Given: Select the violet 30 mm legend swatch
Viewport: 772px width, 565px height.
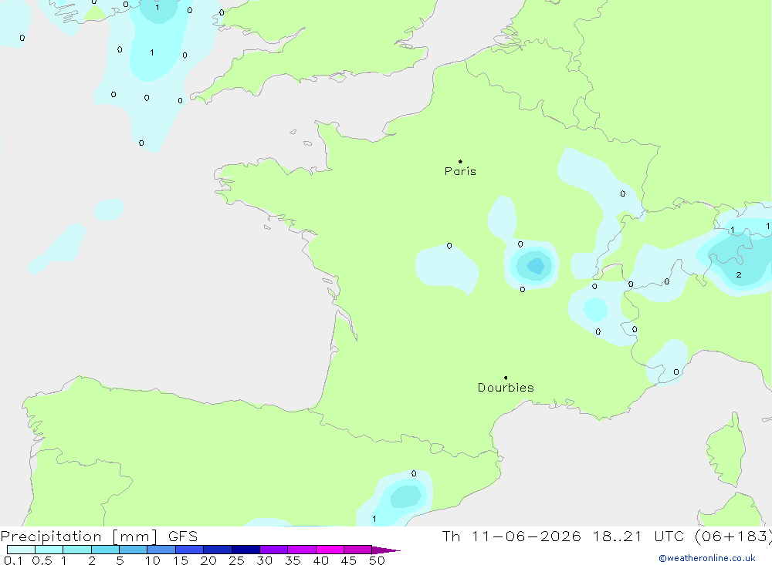Looking at the screenshot, I should pyautogui.click(x=273, y=550).
